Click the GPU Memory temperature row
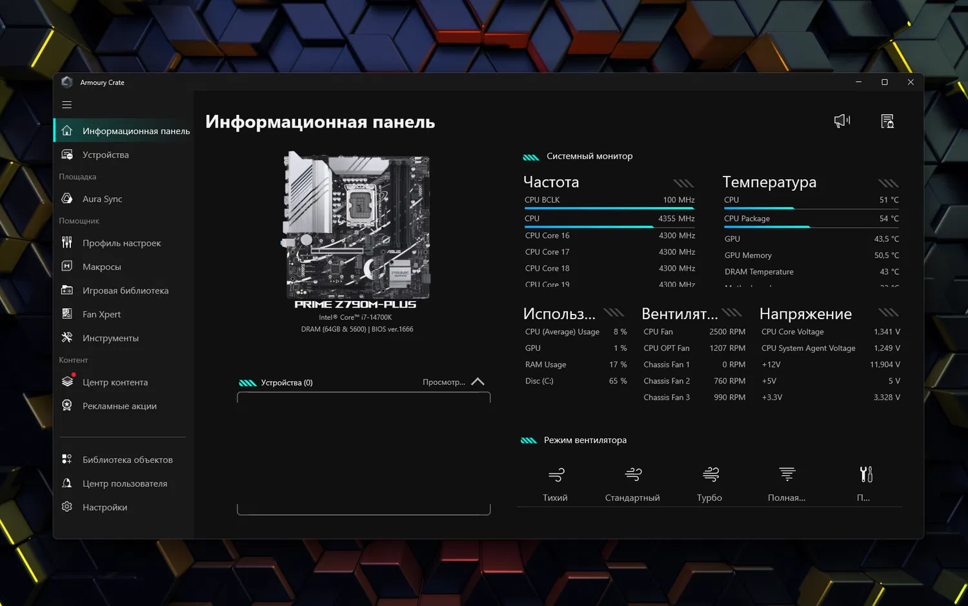 click(811, 255)
